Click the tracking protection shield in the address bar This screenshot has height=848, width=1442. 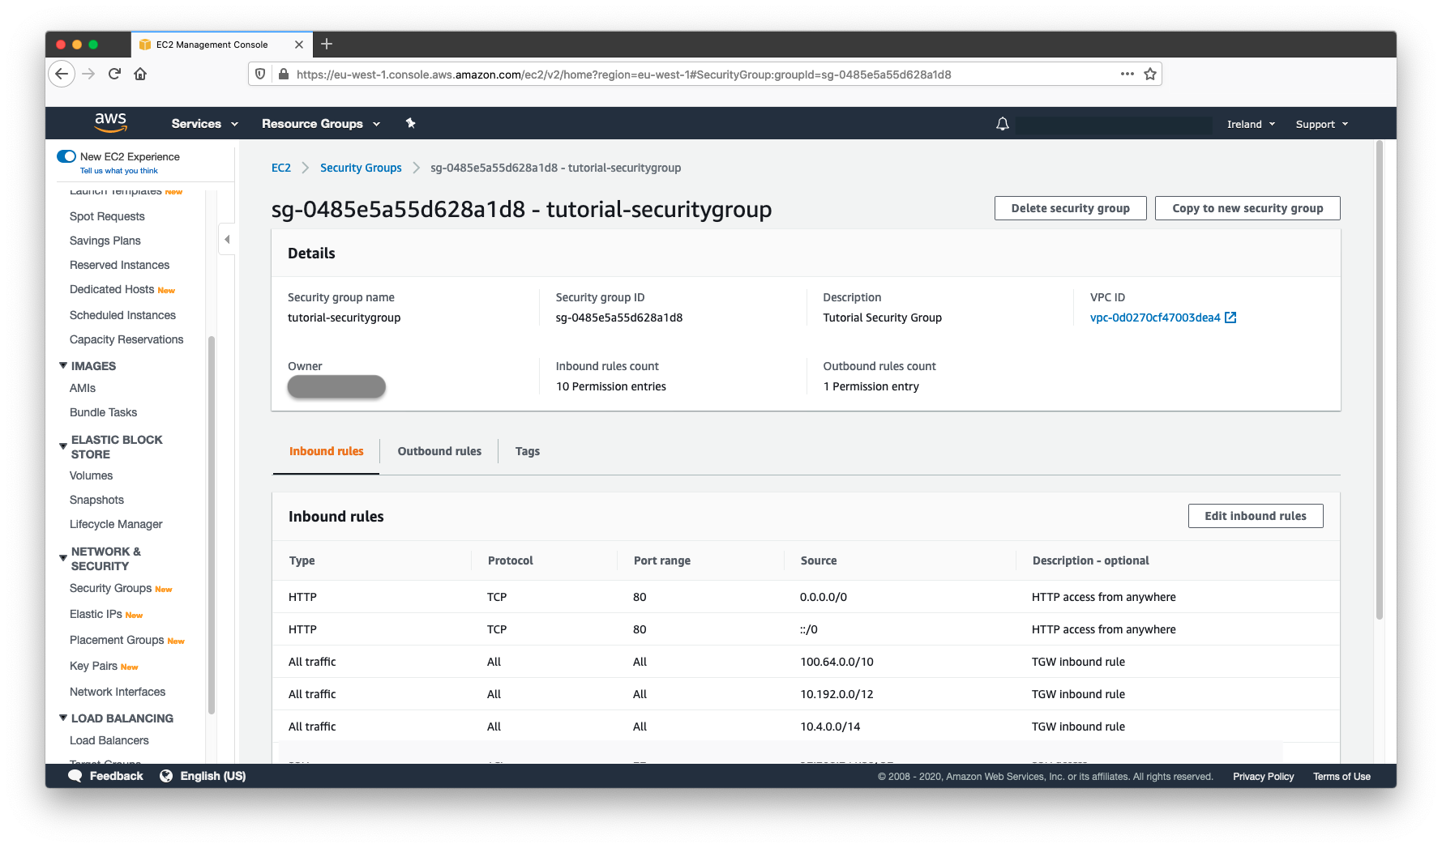[x=259, y=74]
